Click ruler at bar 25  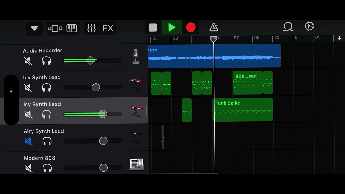tap(155, 39)
